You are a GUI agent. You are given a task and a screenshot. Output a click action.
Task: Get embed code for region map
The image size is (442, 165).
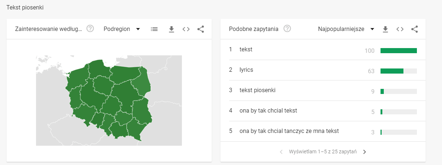(186, 29)
